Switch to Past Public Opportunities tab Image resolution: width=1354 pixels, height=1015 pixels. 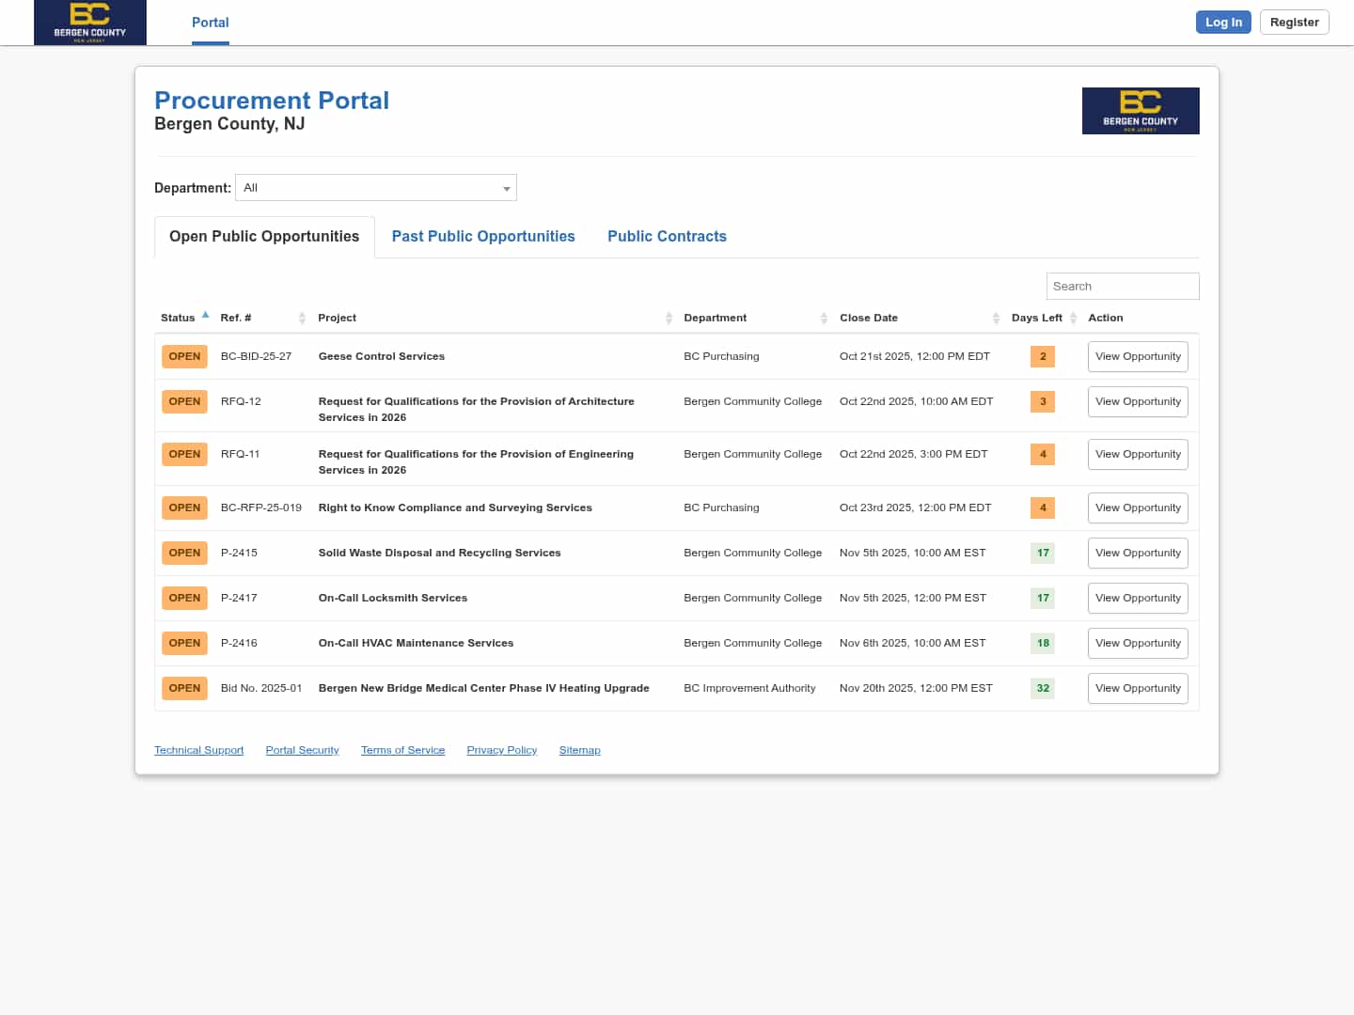tap(483, 237)
